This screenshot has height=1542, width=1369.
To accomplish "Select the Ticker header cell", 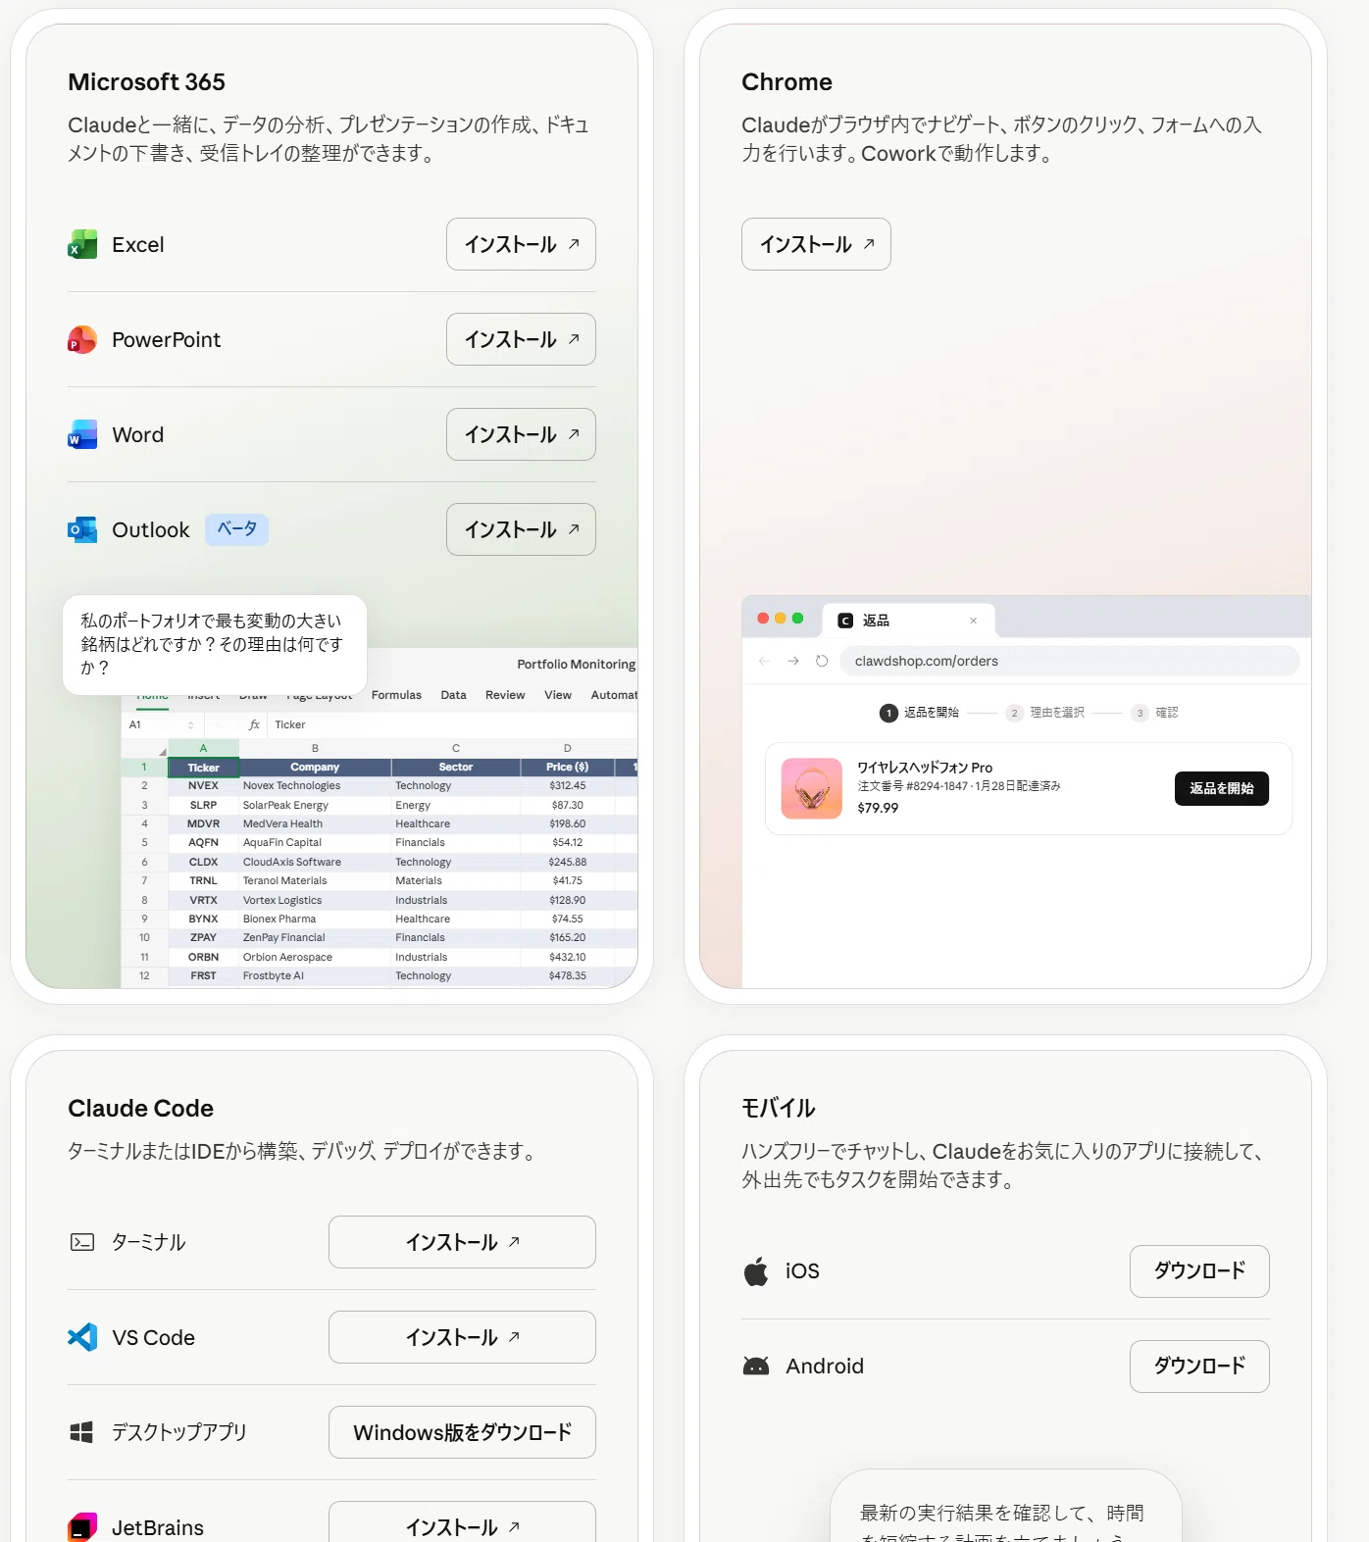I will click(203, 768).
